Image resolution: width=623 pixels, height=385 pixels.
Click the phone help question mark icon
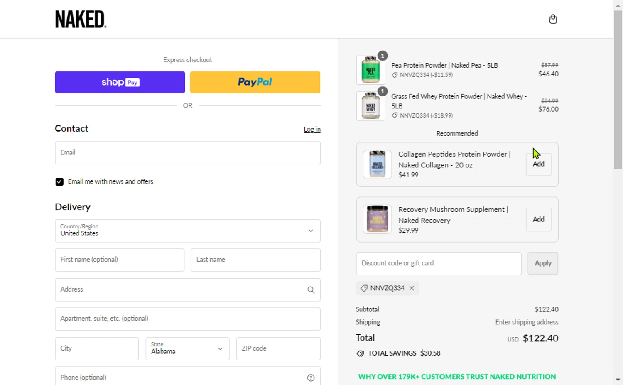tap(311, 378)
